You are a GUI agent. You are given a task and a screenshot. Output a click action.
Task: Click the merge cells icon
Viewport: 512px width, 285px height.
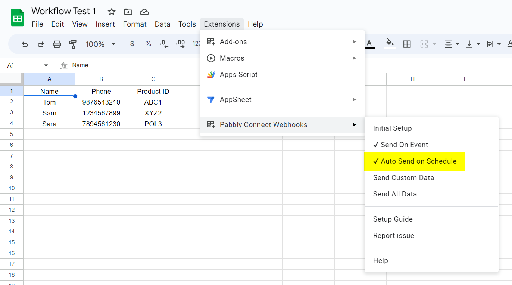(x=424, y=44)
